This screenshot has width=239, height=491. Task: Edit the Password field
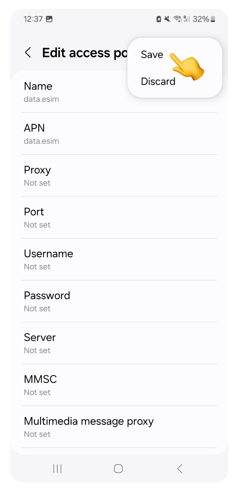click(119, 301)
